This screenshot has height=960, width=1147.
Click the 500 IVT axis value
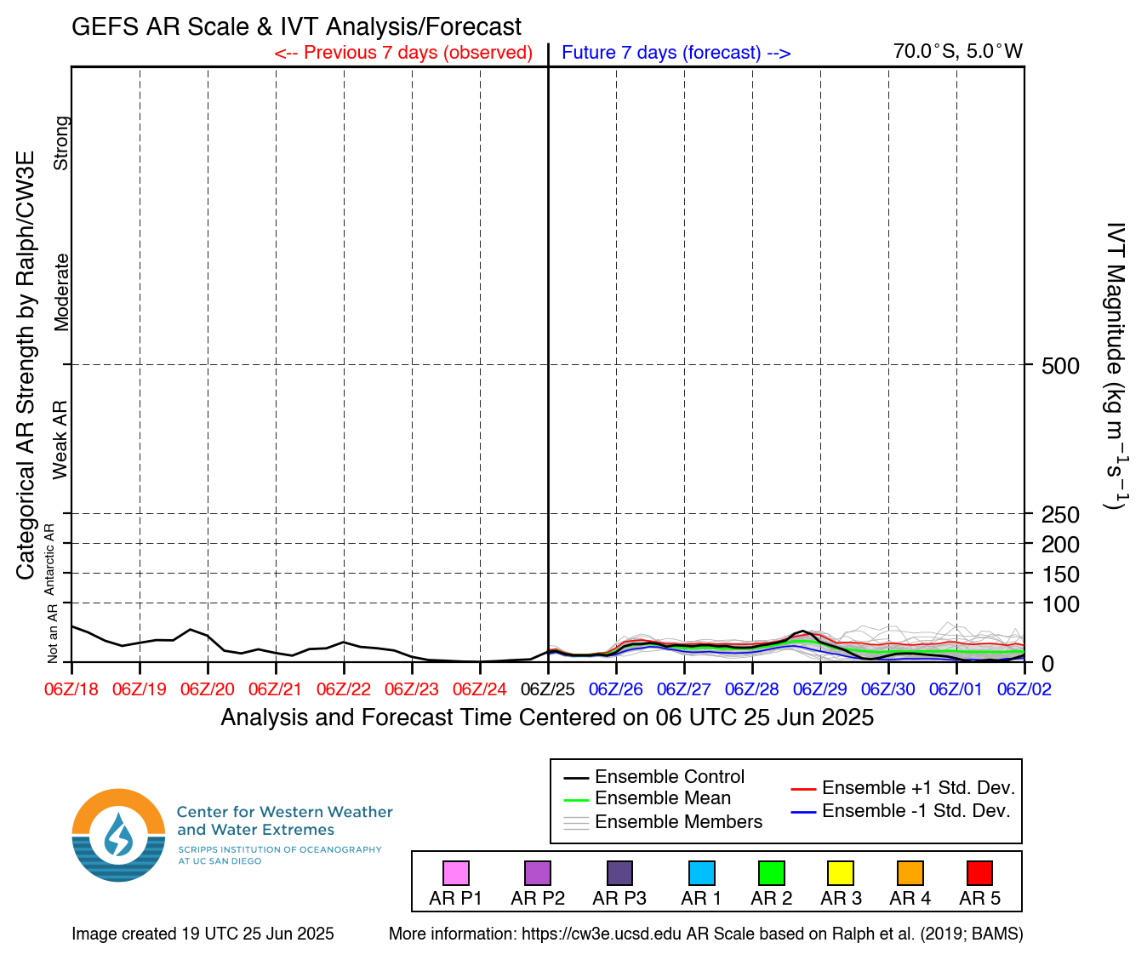[1060, 366]
